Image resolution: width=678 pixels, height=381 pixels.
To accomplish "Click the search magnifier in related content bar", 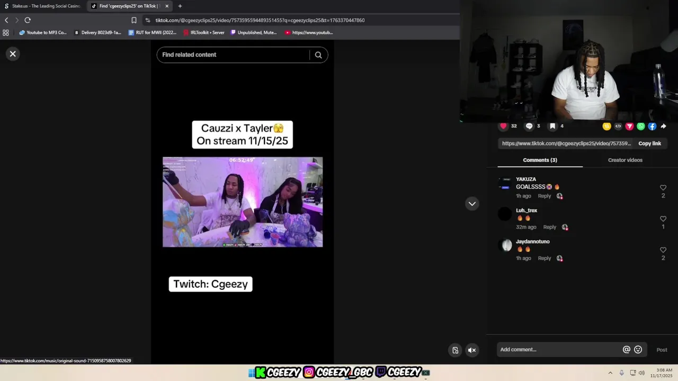I will coord(318,55).
